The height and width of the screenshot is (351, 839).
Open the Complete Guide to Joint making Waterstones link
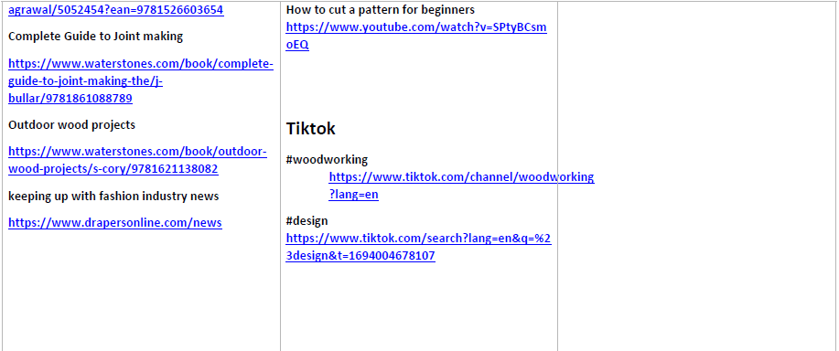pos(141,81)
